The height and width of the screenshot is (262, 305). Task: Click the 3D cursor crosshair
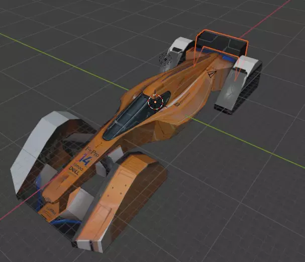tap(155, 102)
